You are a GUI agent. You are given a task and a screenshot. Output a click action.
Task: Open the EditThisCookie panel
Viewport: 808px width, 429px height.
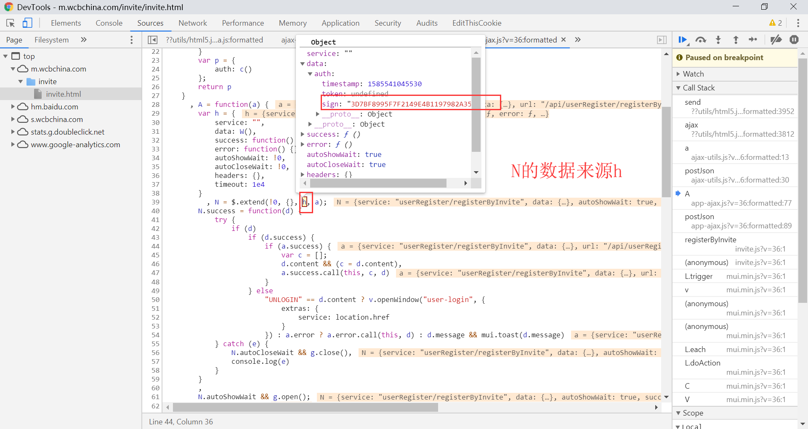477,23
